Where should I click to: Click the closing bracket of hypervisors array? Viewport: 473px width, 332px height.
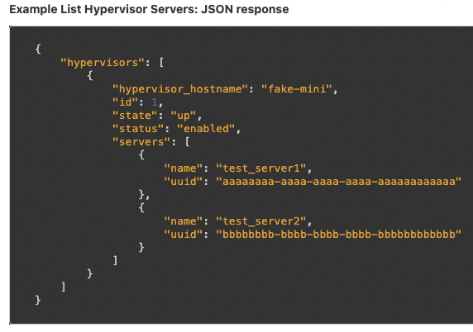click(x=64, y=287)
